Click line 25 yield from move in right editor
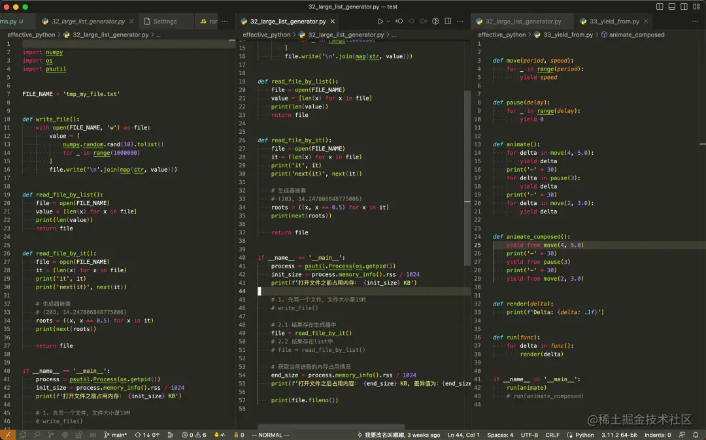The image size is (706, 440). [x=545, y=245]
